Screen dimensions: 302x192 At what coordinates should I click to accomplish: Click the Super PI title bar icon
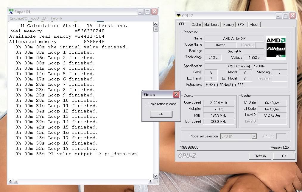click(x=11, y=12)
